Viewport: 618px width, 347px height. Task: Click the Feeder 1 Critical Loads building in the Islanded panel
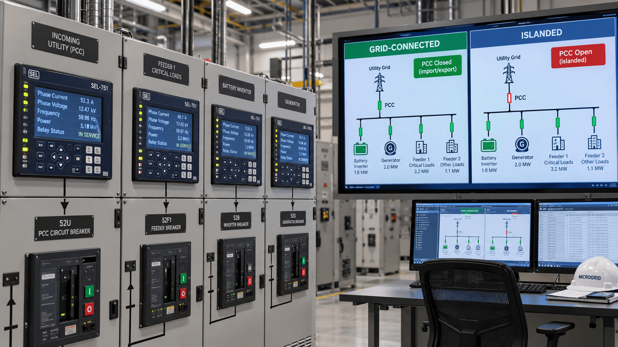pyautogui.click(x=558, y=143)
